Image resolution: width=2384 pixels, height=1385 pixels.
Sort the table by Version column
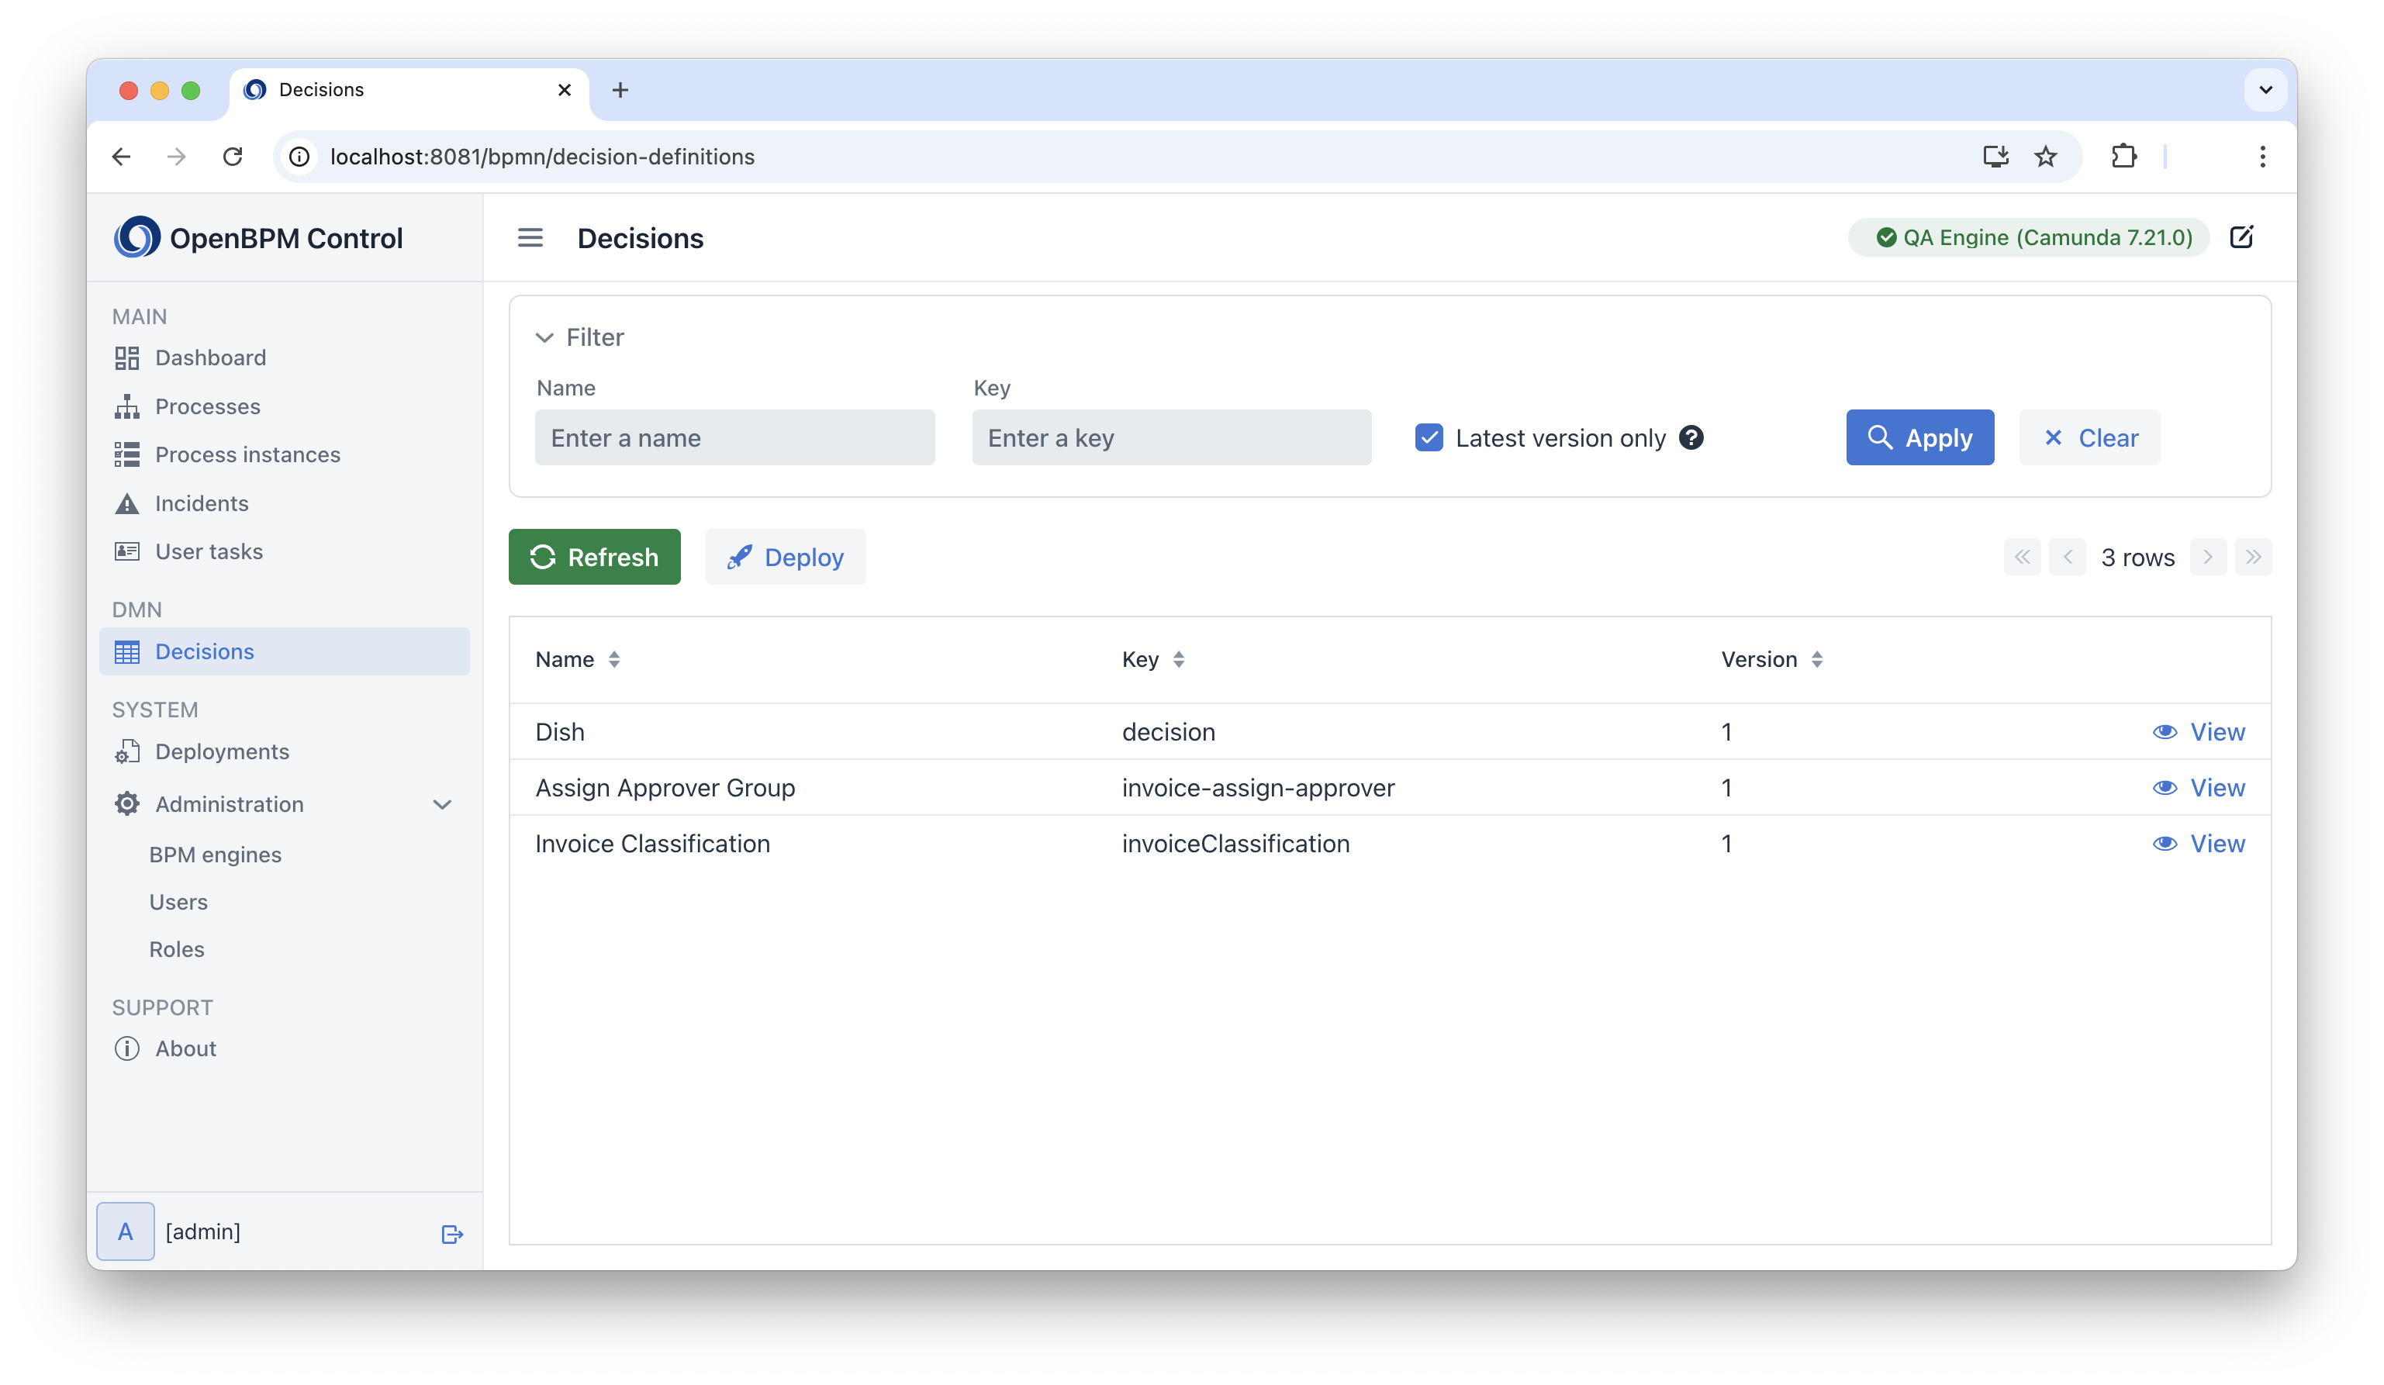tap(1771, 659)
